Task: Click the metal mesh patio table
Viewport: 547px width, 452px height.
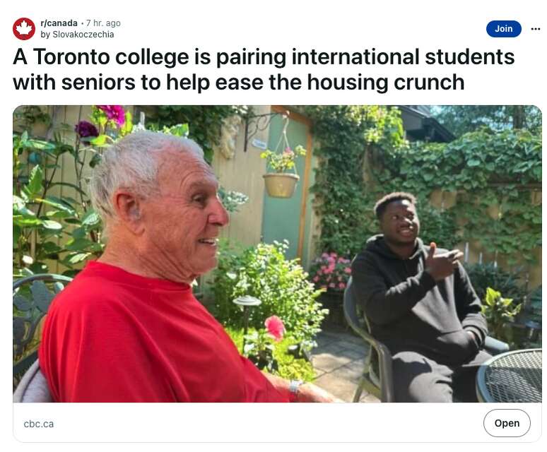Action: pos(510,376)
